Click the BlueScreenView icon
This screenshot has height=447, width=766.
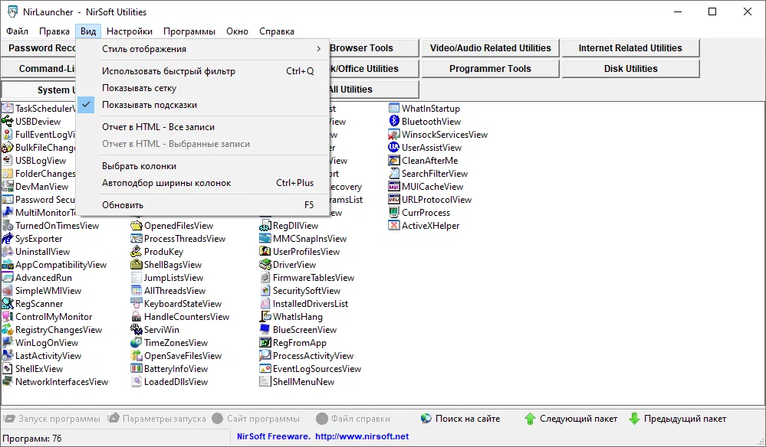pyautogui.click(x=265, y=330)
